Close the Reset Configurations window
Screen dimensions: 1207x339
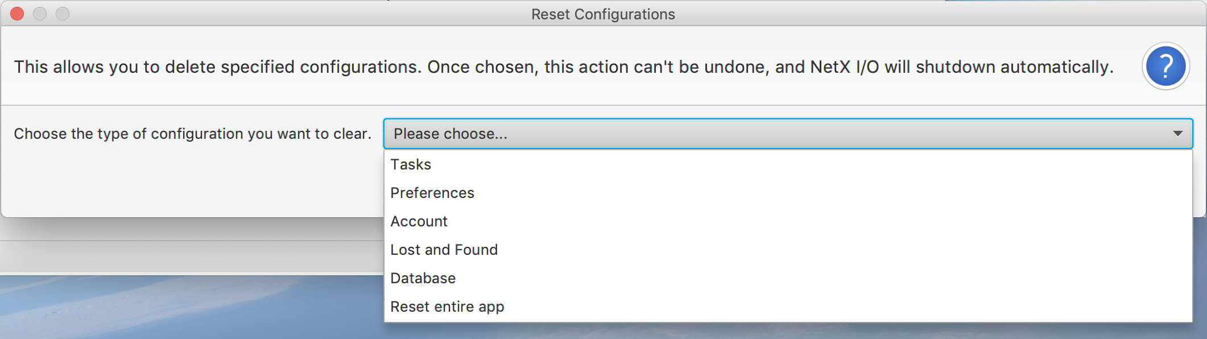point(17,14)
